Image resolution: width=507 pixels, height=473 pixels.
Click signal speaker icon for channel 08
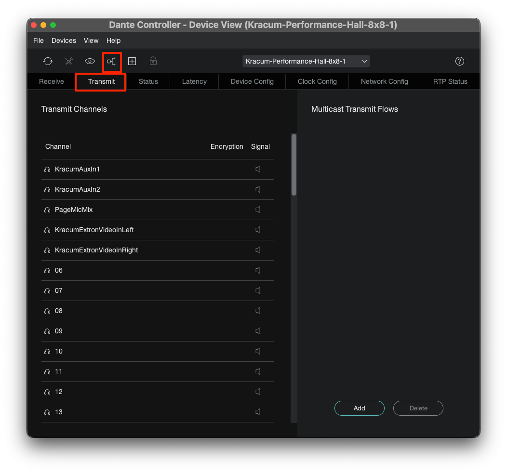(258, 311)
